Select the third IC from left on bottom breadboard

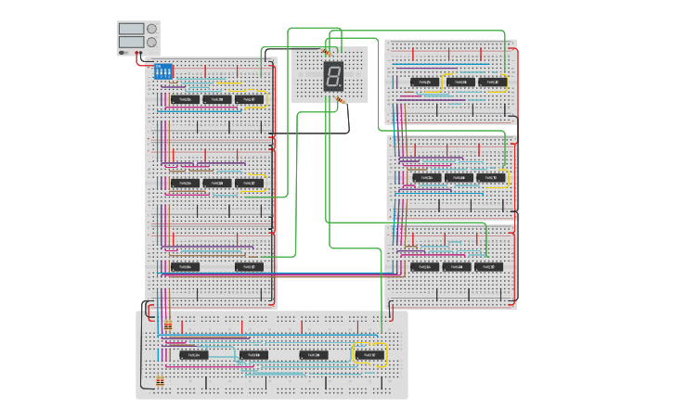point(313,355)
